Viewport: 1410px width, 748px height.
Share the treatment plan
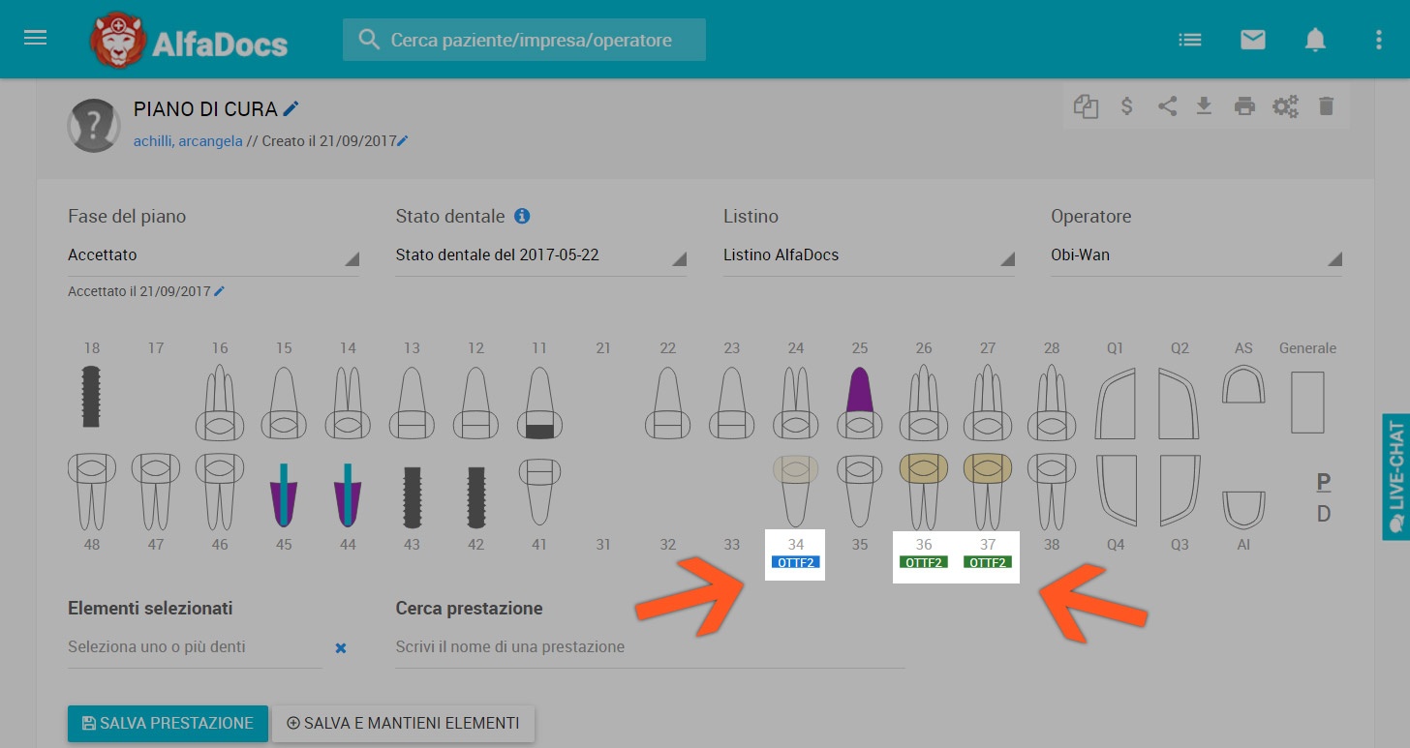coord(1167,106)
